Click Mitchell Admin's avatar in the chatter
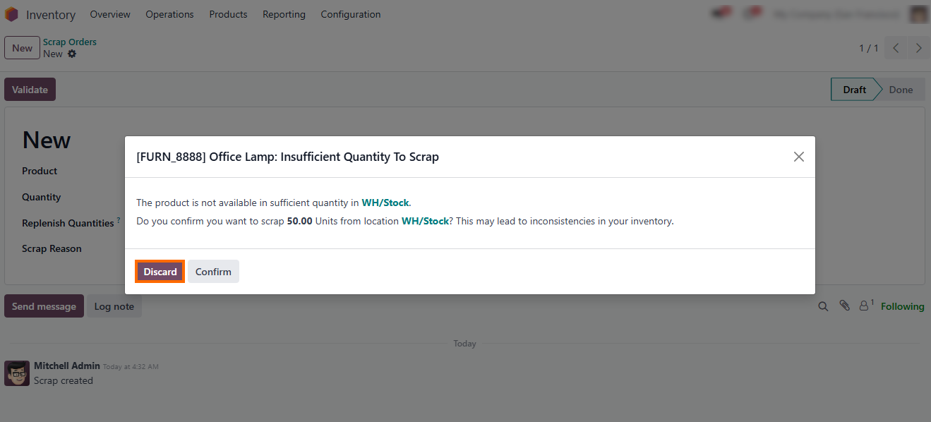The width and height of the screenshot is (931, 422). point(17,373)
